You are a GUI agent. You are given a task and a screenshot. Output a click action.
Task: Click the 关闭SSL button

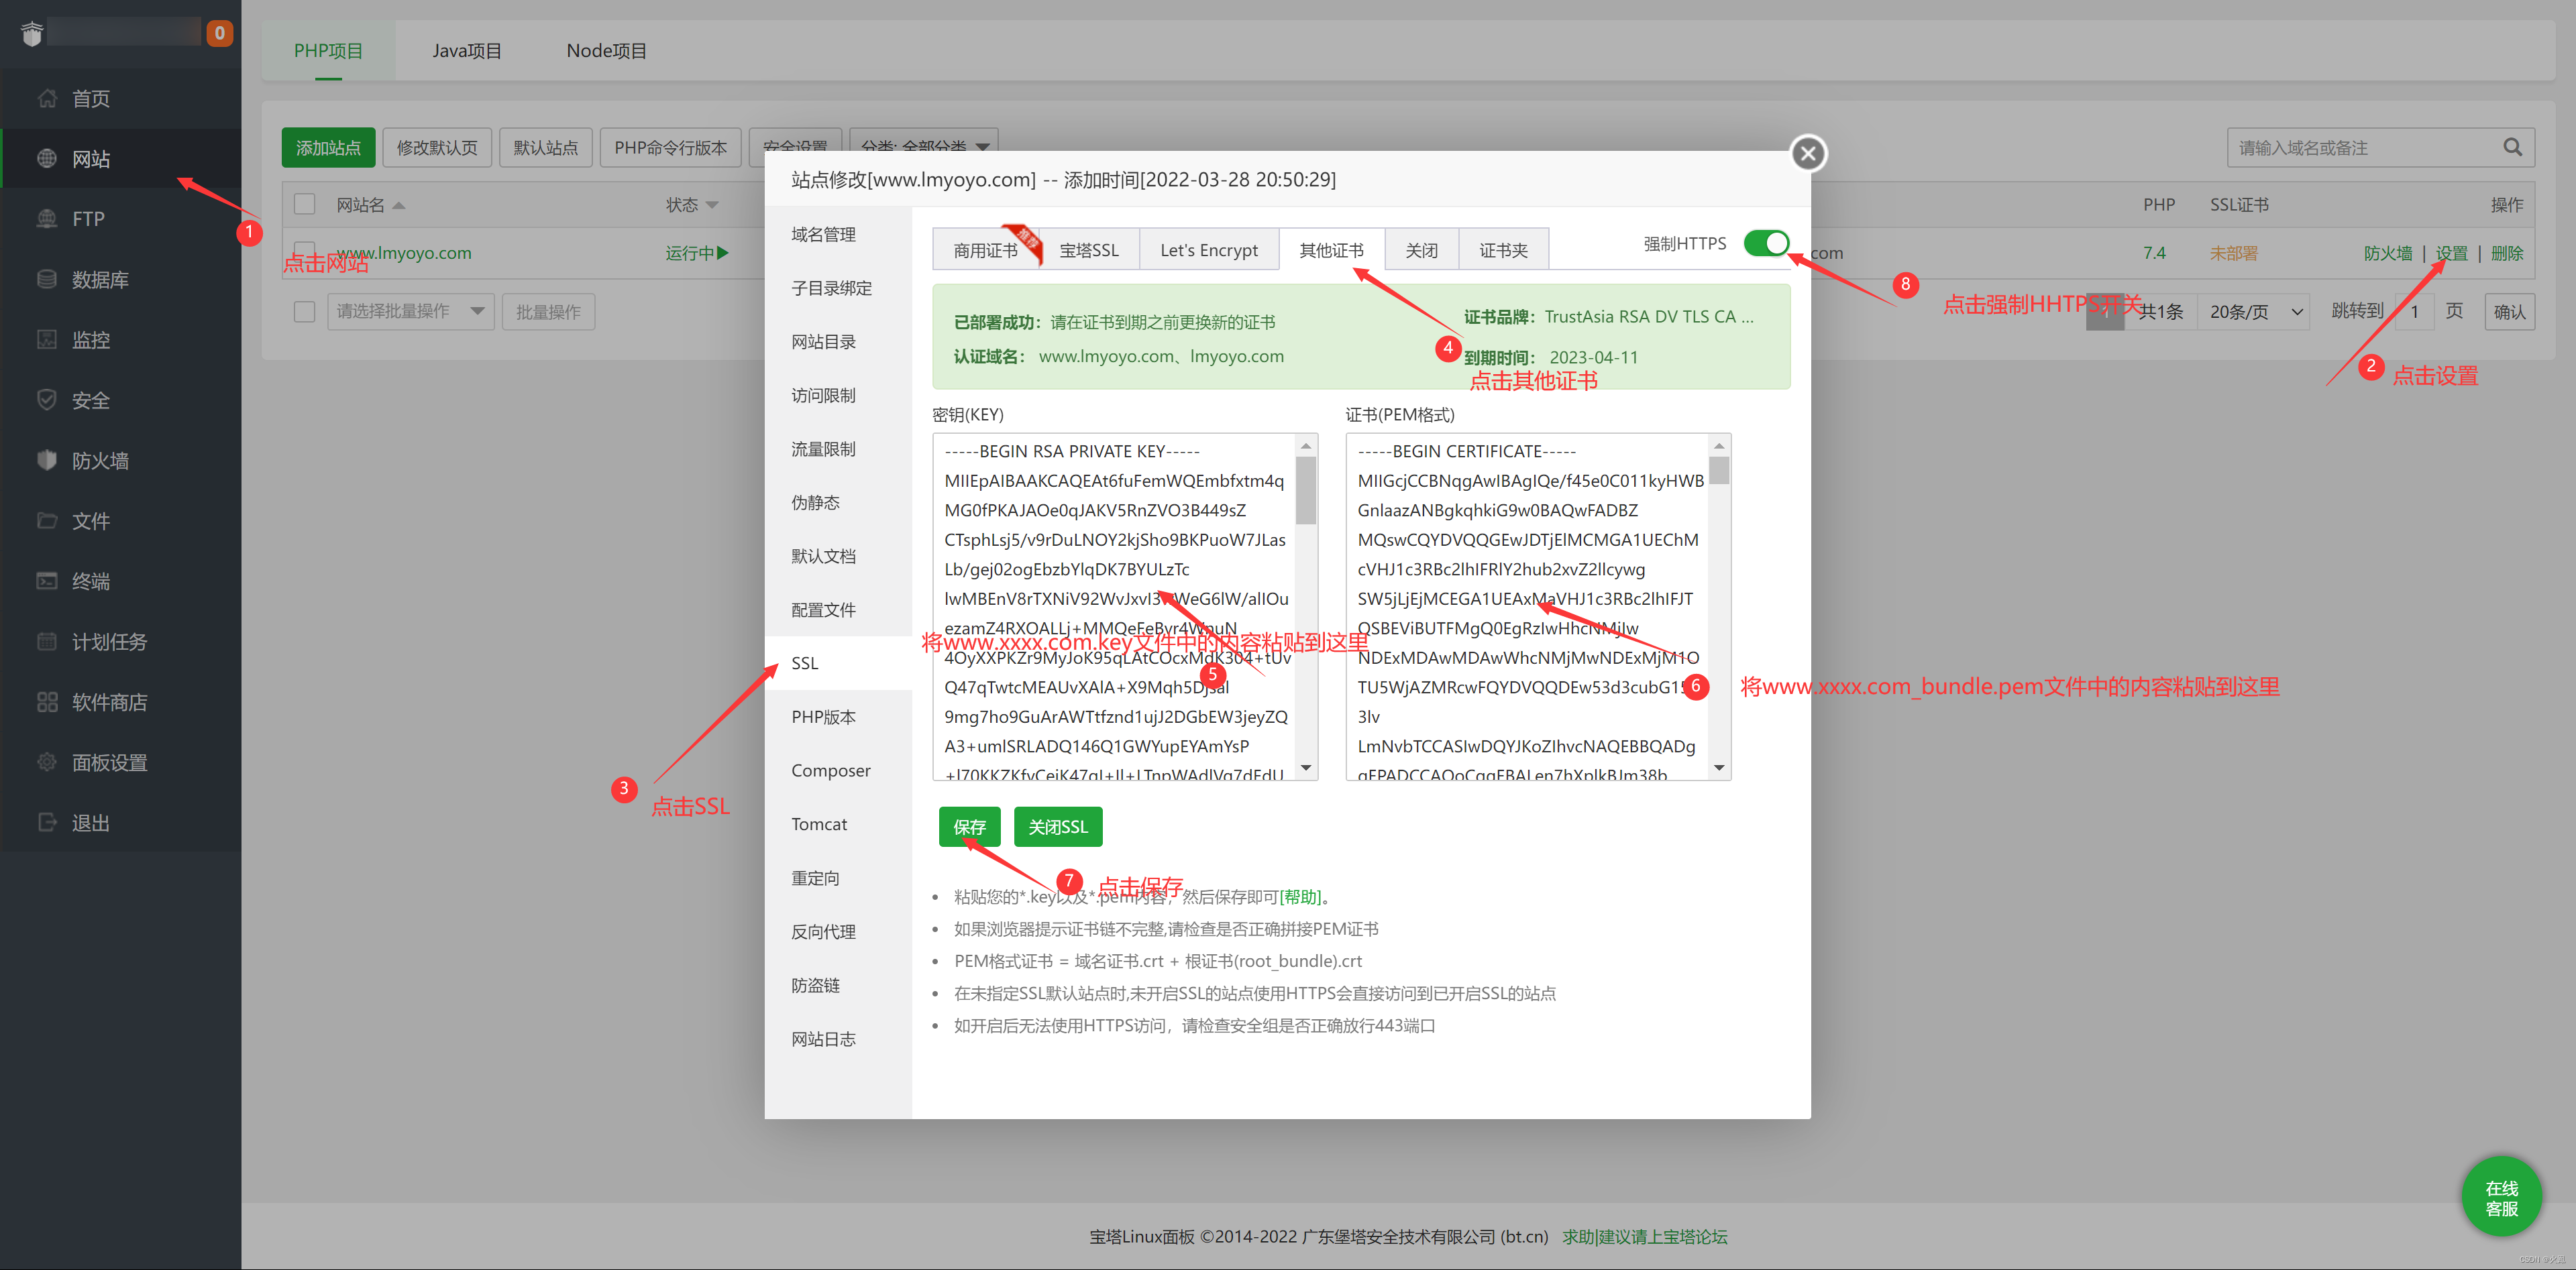click(1057, 826)
